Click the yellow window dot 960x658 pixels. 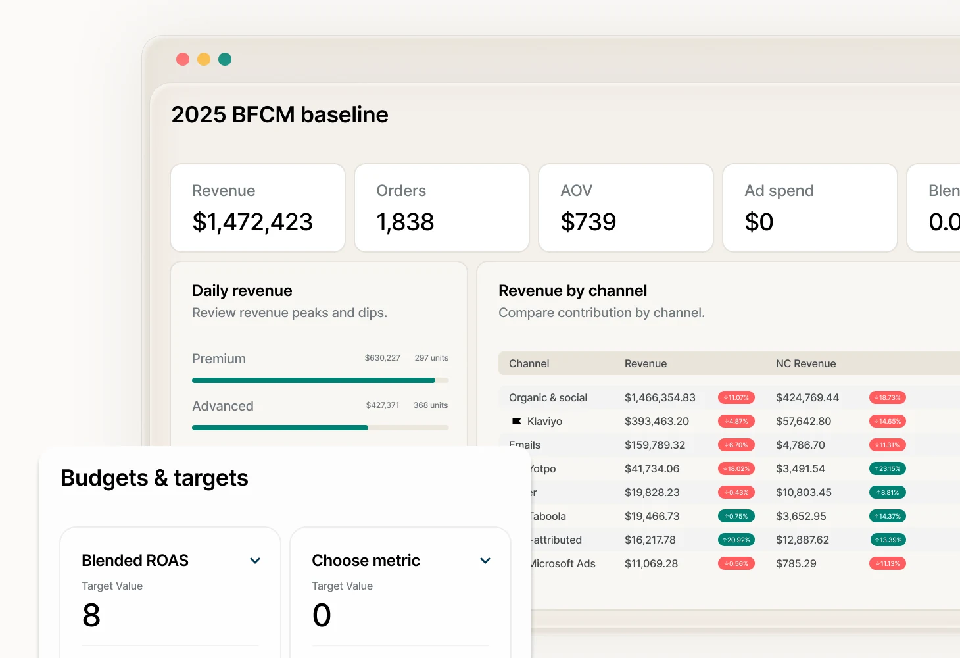click(204, 59)
